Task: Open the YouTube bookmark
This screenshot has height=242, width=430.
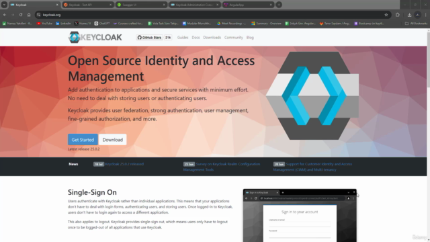Action: tap(44, 24)
